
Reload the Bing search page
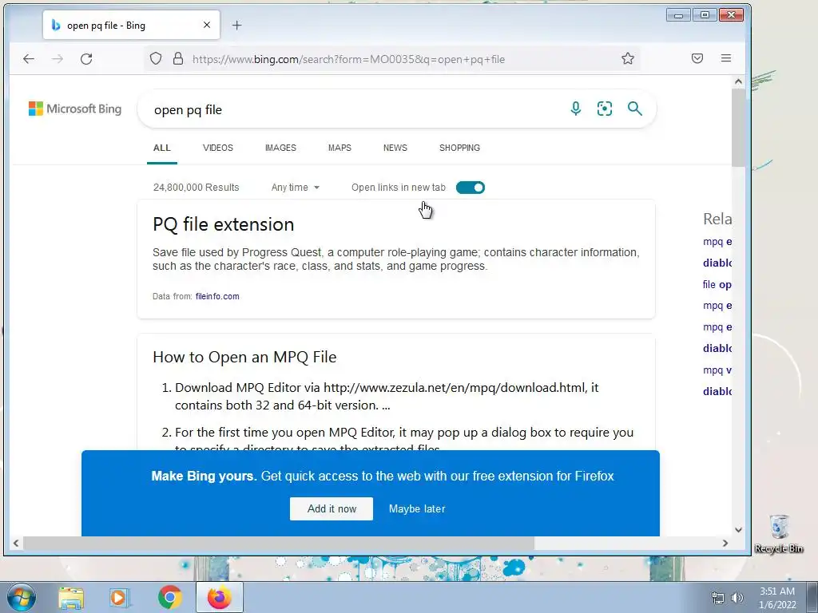[x=86, y=59]
